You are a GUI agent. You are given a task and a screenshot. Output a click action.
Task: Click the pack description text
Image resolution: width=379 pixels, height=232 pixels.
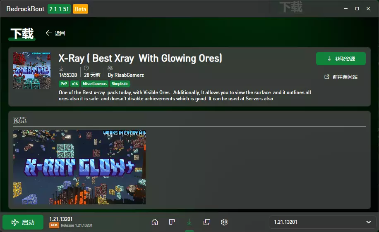185,95
